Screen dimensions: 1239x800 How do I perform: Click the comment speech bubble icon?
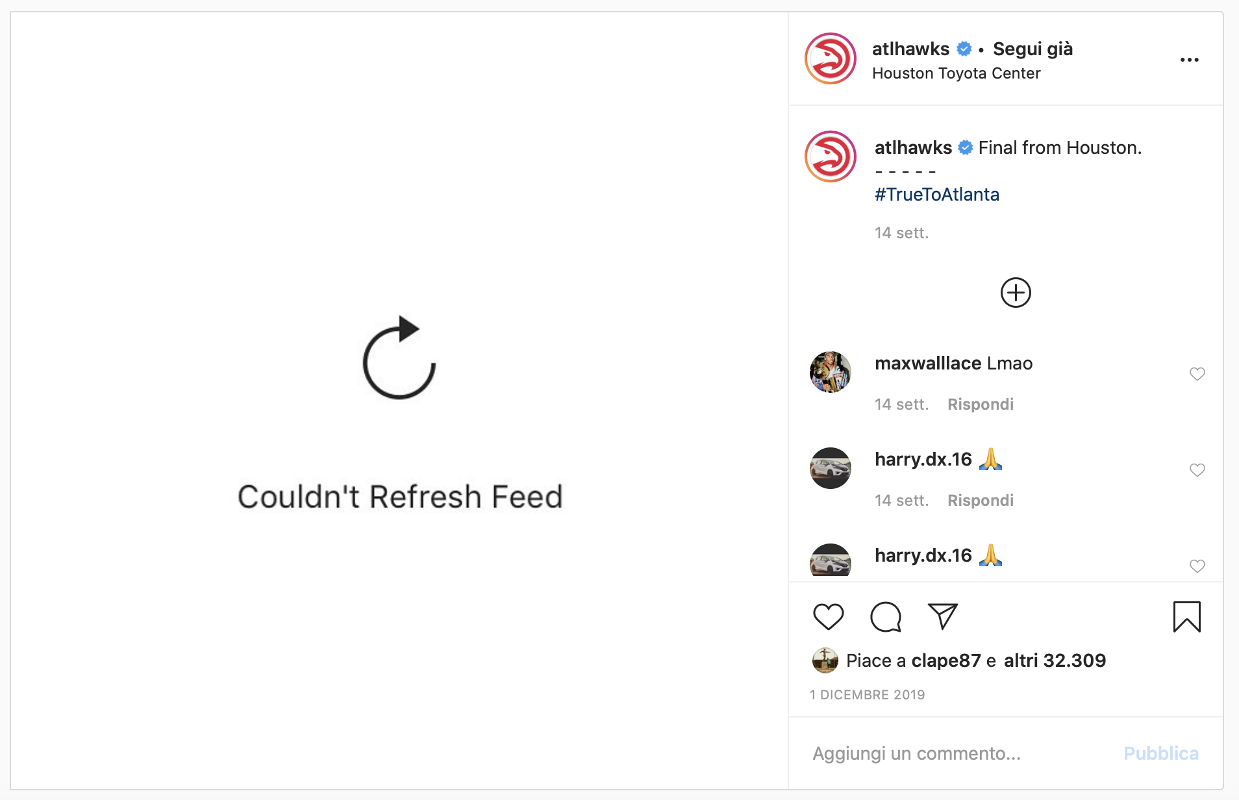tap(886, 616)
